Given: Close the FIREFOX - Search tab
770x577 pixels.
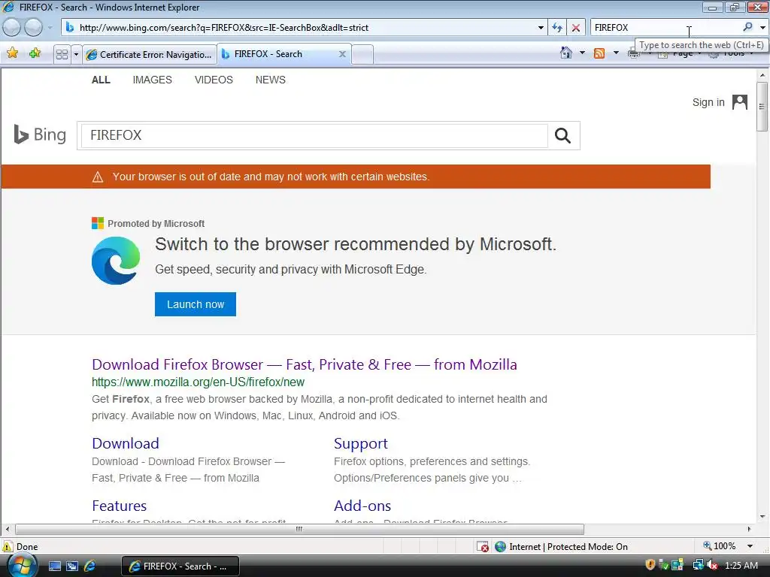Looking at the screenshot, I should click(342, 54).
